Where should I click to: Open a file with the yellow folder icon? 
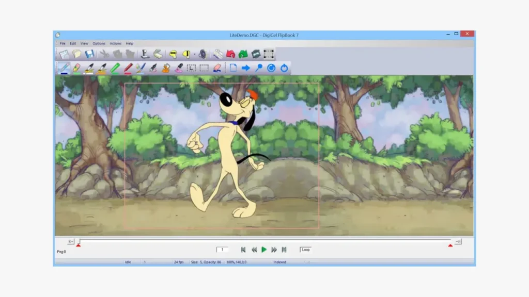(76, 54)
